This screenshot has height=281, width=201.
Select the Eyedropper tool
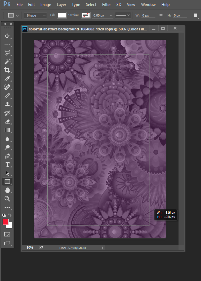coord(7,79)
